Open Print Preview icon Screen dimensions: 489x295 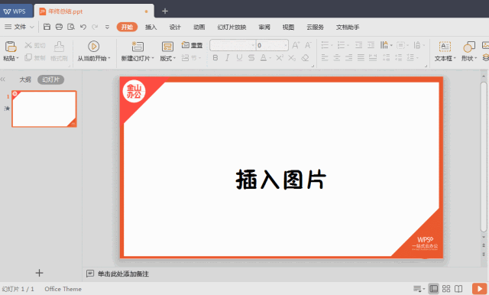pyautogui.click(x=71, y=27)
